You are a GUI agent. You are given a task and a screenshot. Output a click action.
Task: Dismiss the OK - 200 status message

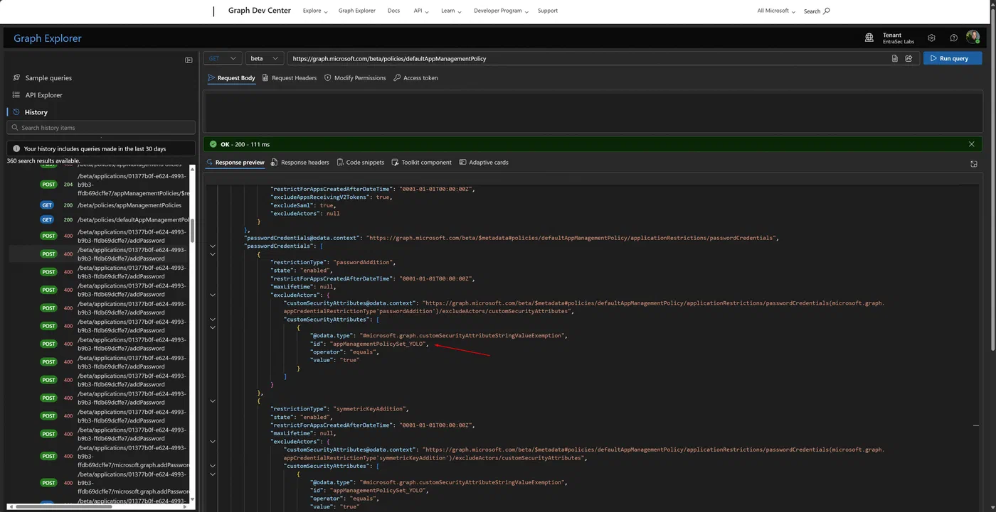[971, 144]
